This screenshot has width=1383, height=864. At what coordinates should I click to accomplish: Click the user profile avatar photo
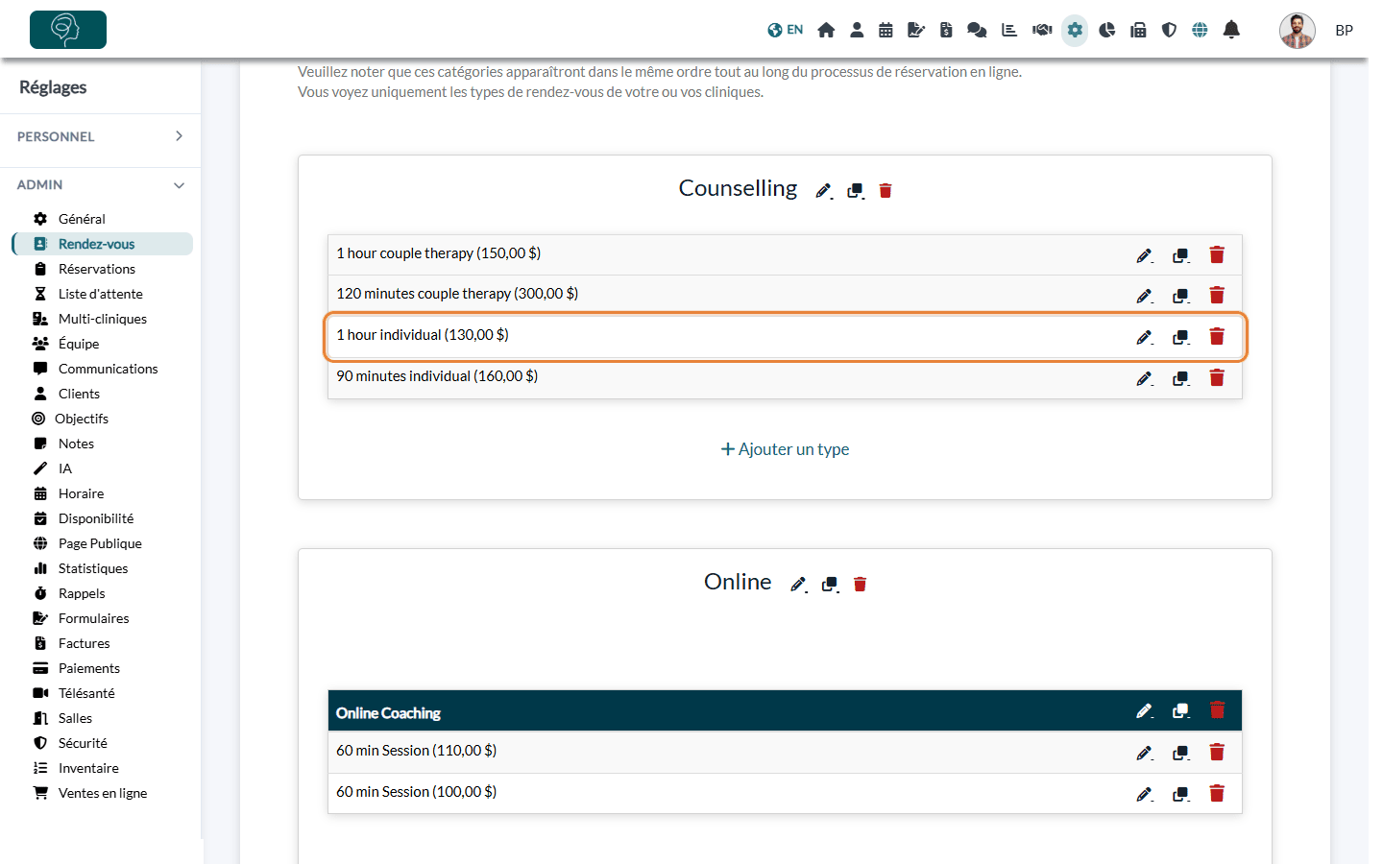pos(1297,30)
